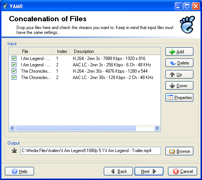
Task: Click the download arrow icon beside output path
Action: coord(14,150)
